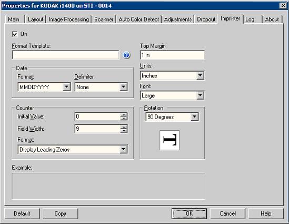This screenshot has height=224, width=289.
Task: Expand the Font dropdown
Action: pyautogui.click(x=200, y=95)
